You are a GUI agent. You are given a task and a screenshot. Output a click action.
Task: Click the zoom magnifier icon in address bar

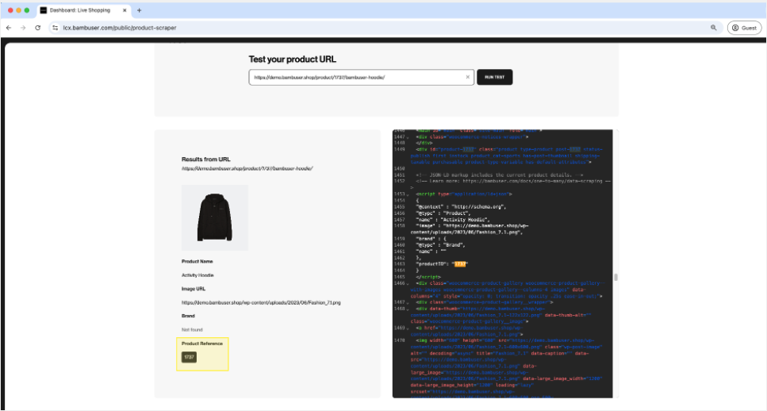[x=714, y=28]
